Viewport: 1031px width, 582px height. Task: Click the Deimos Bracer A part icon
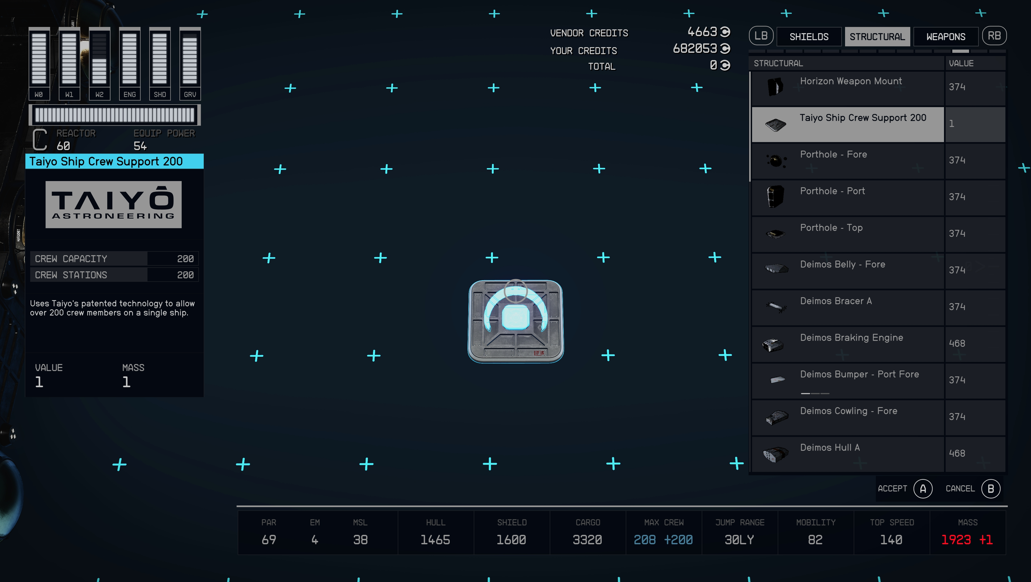pos(776,307)
